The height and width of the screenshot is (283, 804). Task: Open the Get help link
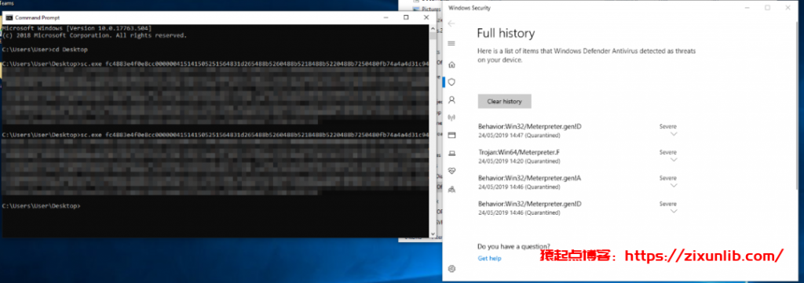coord(489,259)
